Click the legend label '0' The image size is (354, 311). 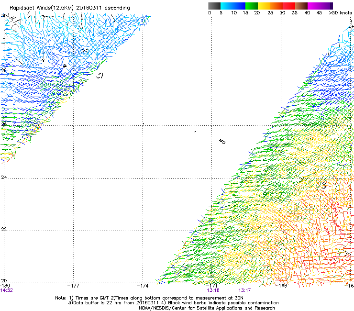coord(210,13)
